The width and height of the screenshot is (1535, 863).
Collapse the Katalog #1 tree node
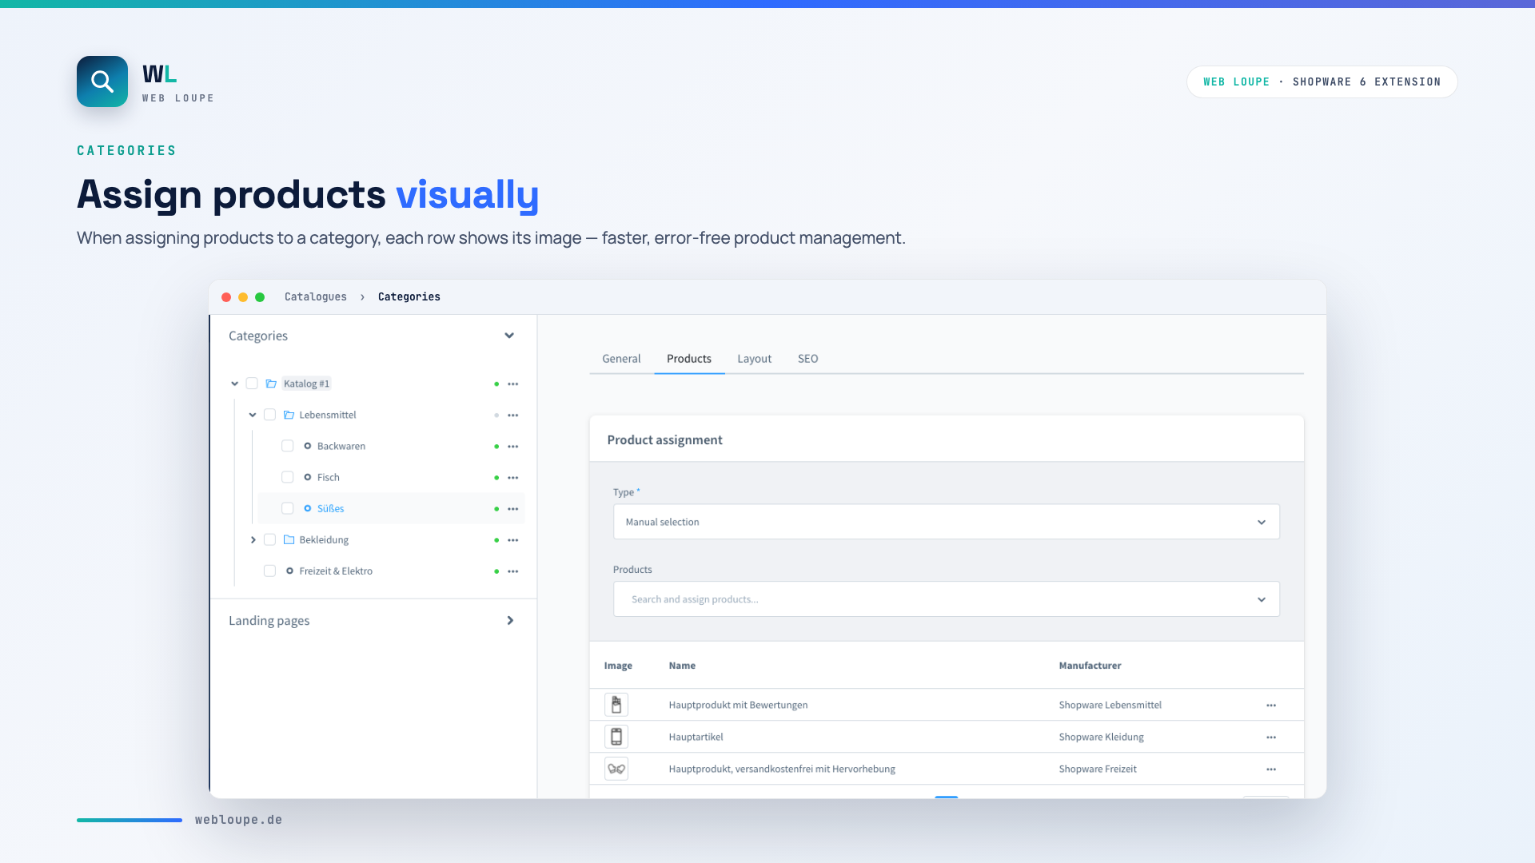click(x=235, y=384)
